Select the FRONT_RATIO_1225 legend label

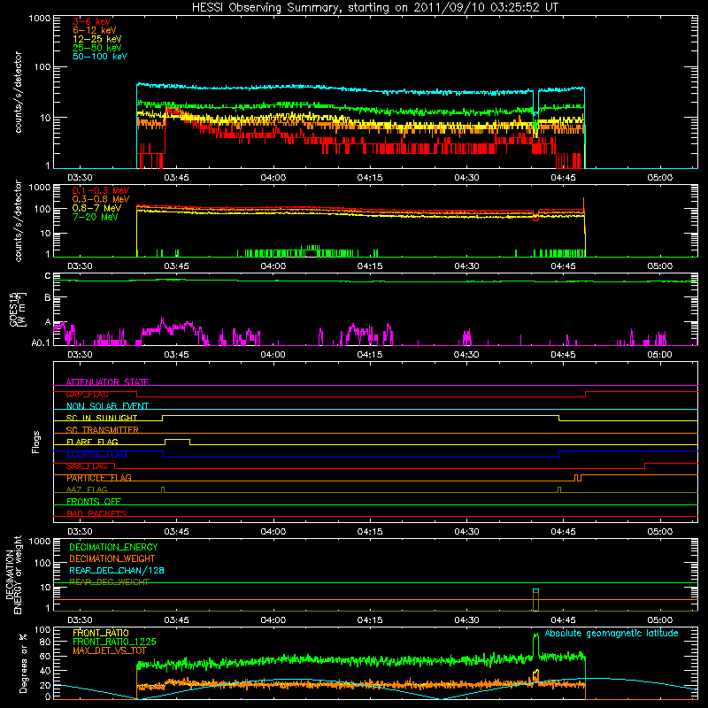(114, 642)
